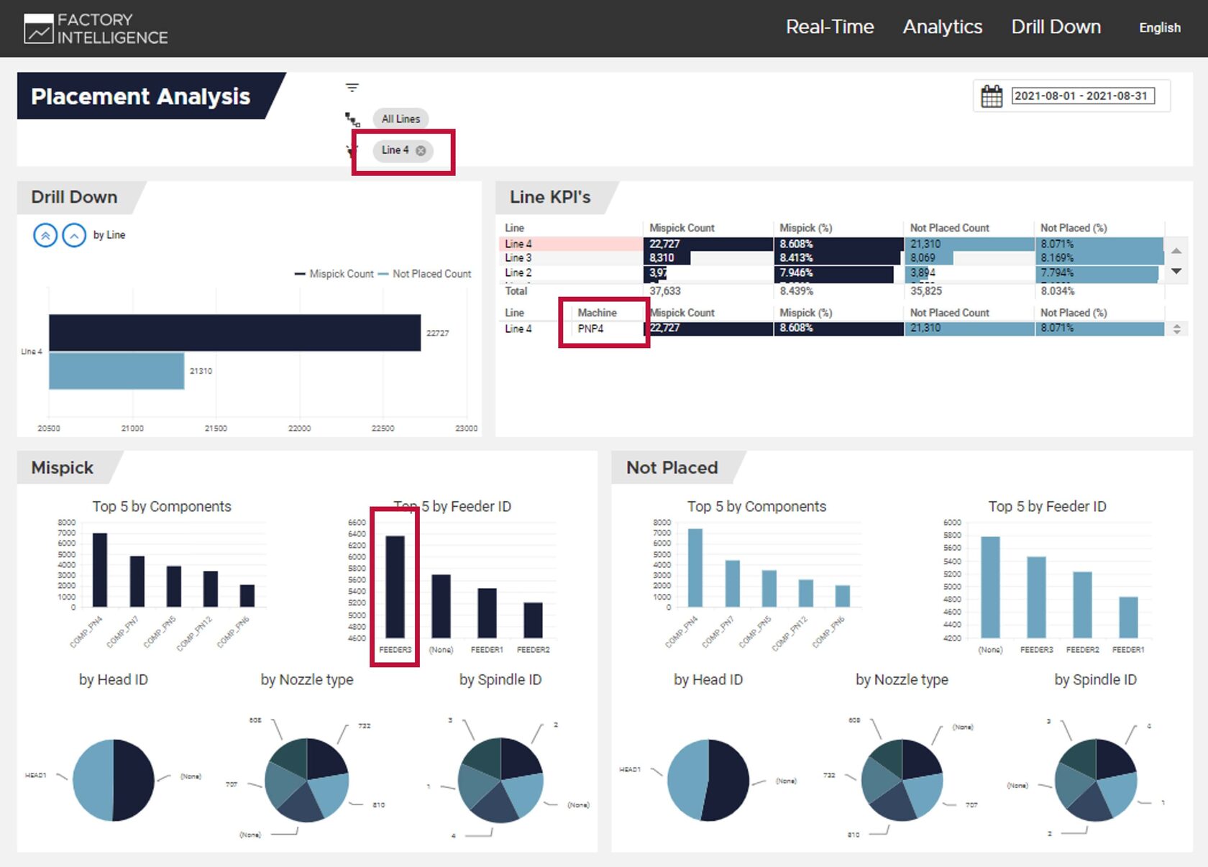The width and height of the screenshot is (1208, 867).
Task: Open the Drill Down menu
Action: [1056, 27]
